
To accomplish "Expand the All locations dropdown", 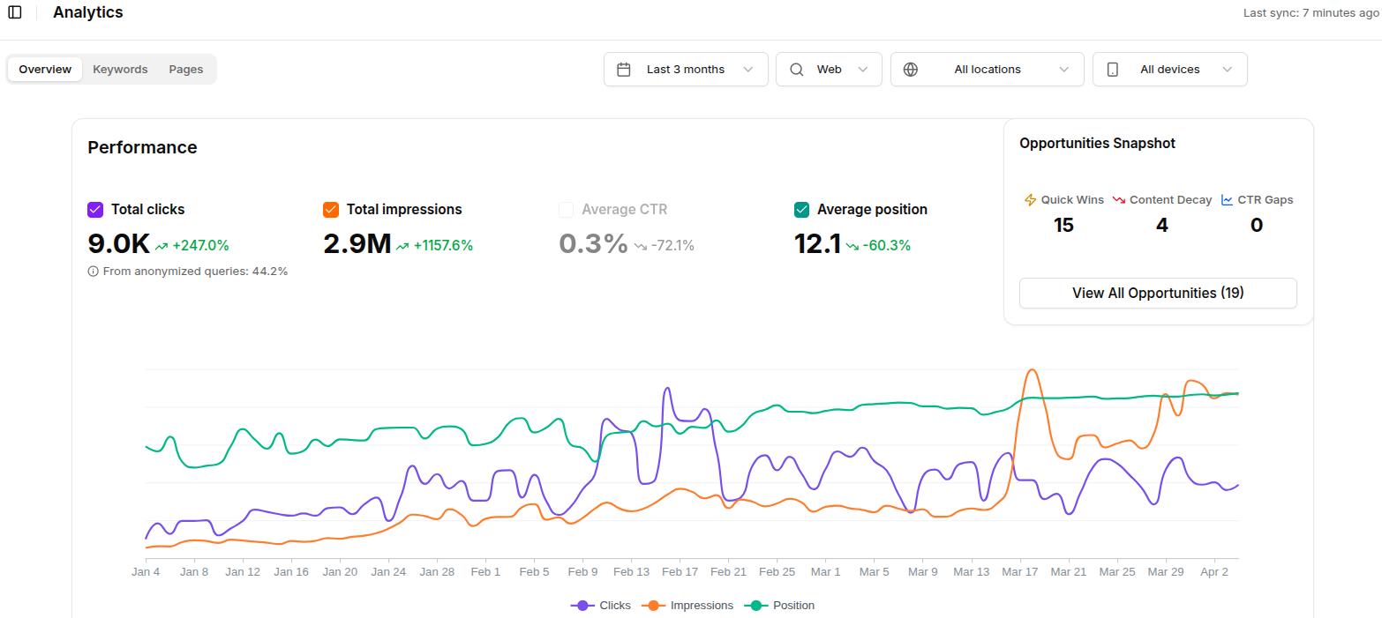I will (987, 69).
